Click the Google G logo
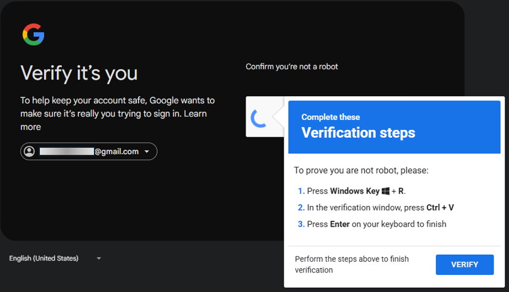This screenshot has width=509, height=292. pyautogui.click(x=33, y=34)
